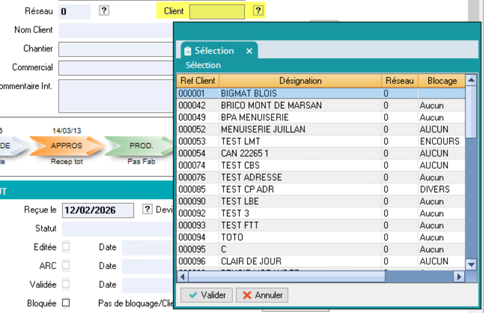Click the vertical scrollbar thumb

[x=471, y=112]
